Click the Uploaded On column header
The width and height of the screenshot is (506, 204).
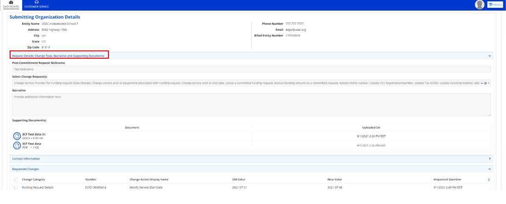point(371,128)
